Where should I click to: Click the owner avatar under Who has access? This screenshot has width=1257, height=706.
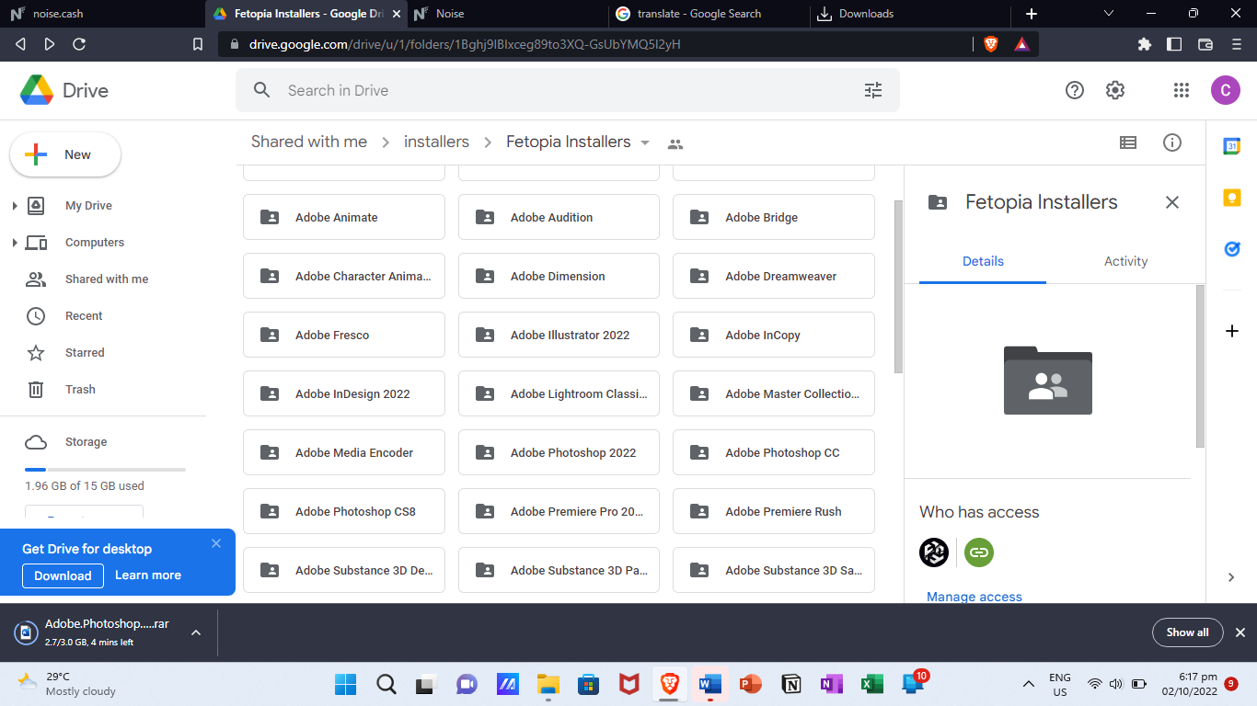(x=934, y=552)
